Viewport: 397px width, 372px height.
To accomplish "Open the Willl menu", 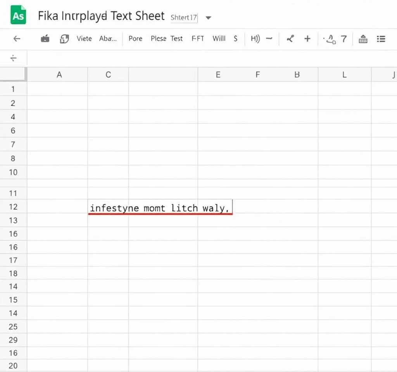I will pyautogui.click(x=219, y=38).
